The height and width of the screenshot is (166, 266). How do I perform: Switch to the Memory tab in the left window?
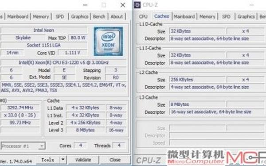point(41,16)
